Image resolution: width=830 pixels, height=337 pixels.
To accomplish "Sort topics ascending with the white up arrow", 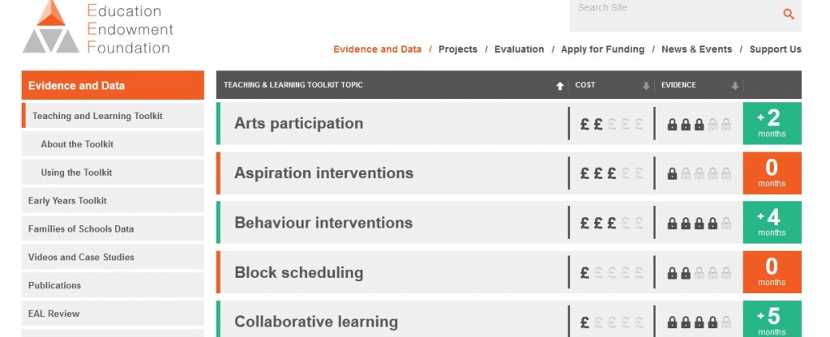I will point(560,86).
